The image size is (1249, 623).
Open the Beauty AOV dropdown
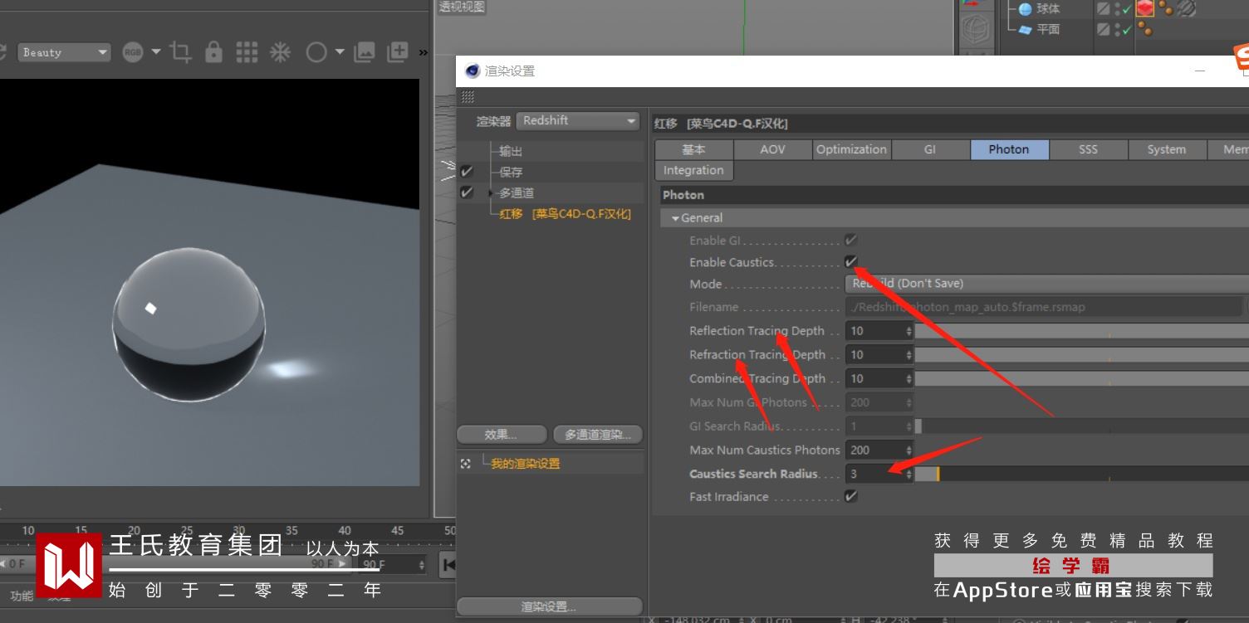point(64,52)
